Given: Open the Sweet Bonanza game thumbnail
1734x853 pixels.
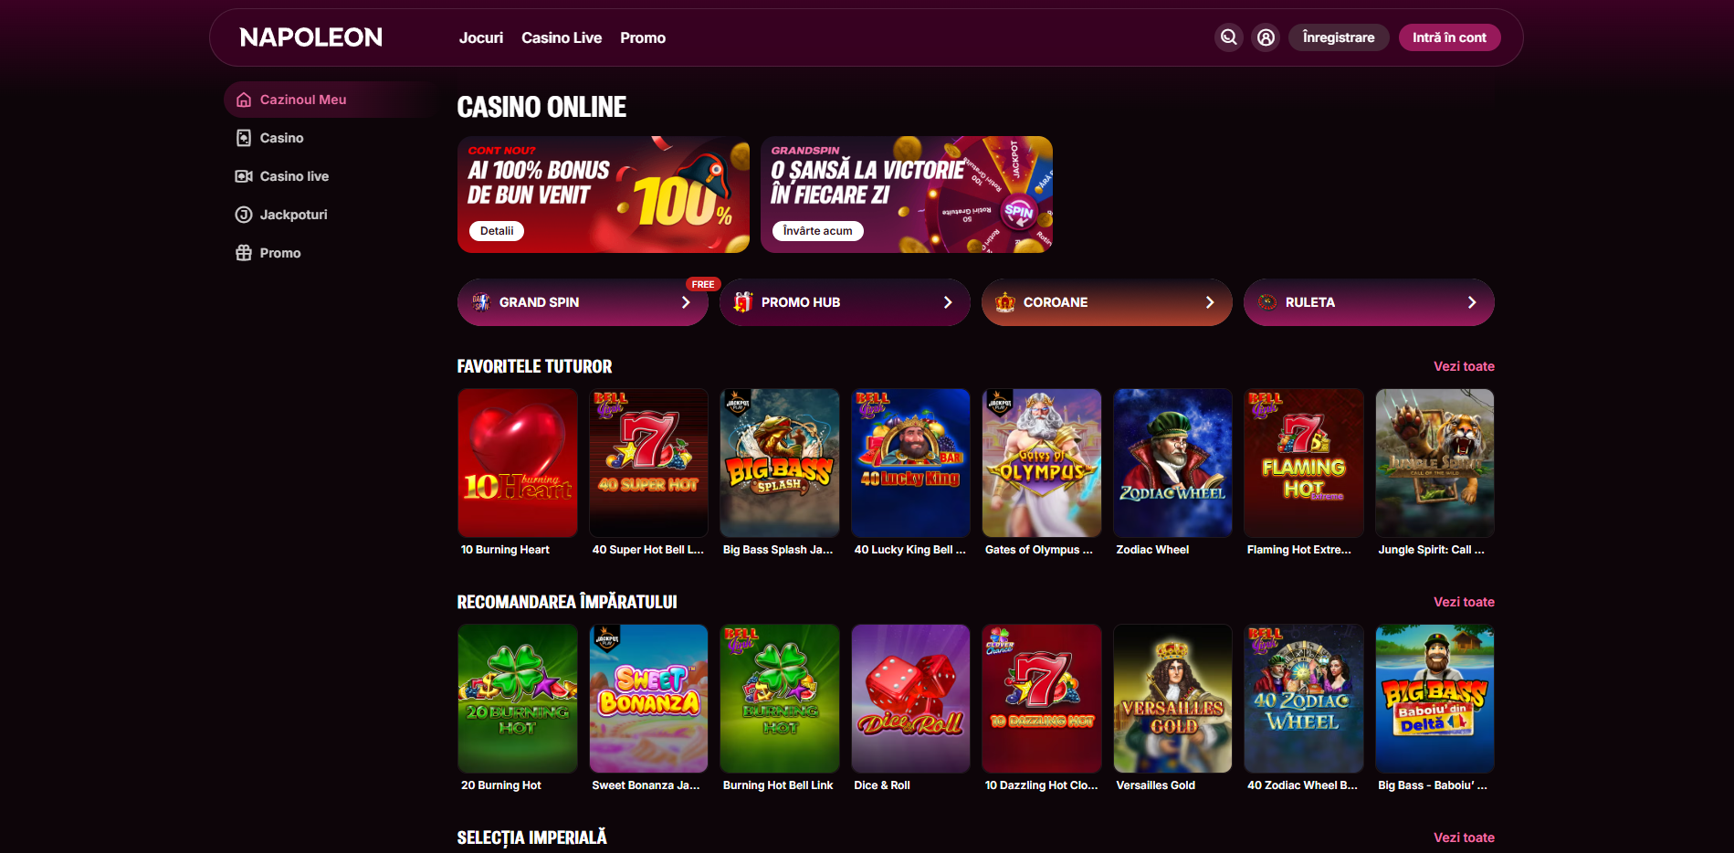Looking at the screenshot, I should [648, 699].
